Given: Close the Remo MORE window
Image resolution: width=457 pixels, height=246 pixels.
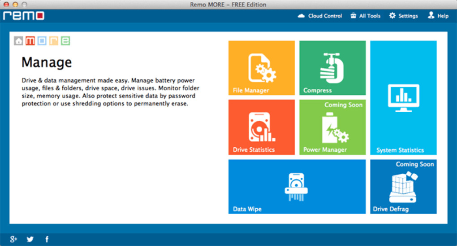Looking at the screenshot, I should tap(6, 4).
